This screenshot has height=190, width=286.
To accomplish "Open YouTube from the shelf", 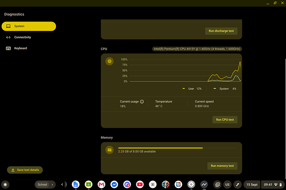I will click(x=140, y=185).
